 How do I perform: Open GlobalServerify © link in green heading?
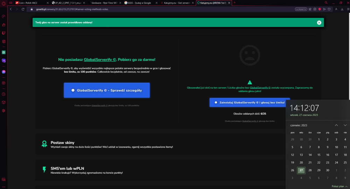tap(100, 59)
